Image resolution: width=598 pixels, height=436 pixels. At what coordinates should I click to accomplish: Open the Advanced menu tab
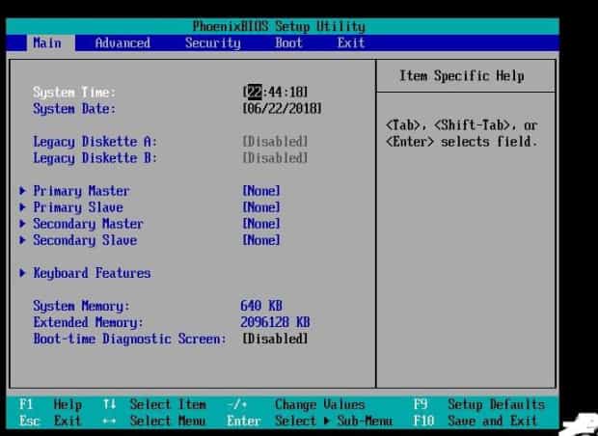point(122,43)
